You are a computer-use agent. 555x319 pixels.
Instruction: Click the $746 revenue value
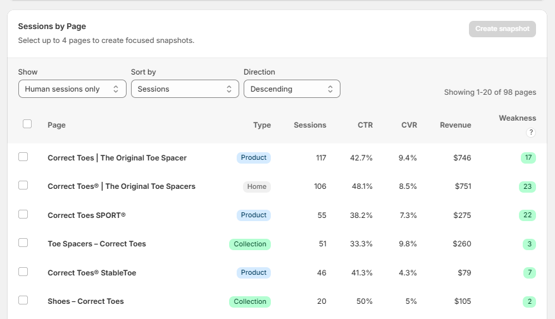(x=462, y=158)
